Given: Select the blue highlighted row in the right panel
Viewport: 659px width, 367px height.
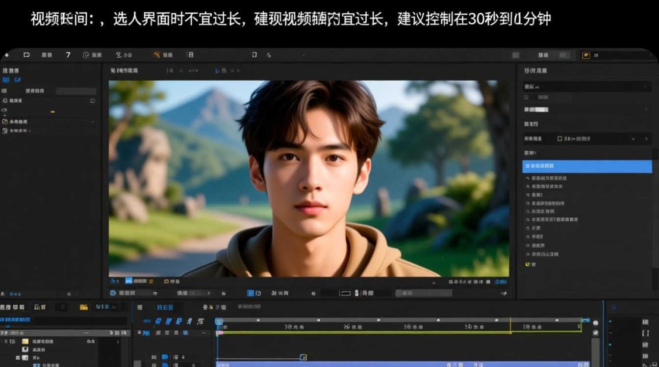Looking at the screenshot, I should [587, 166].
